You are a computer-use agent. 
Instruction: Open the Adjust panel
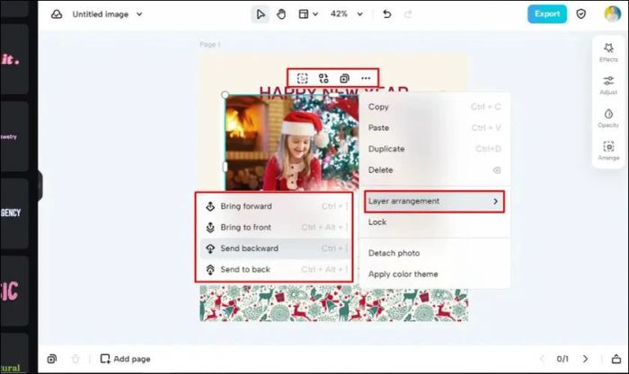click(608, 85)
